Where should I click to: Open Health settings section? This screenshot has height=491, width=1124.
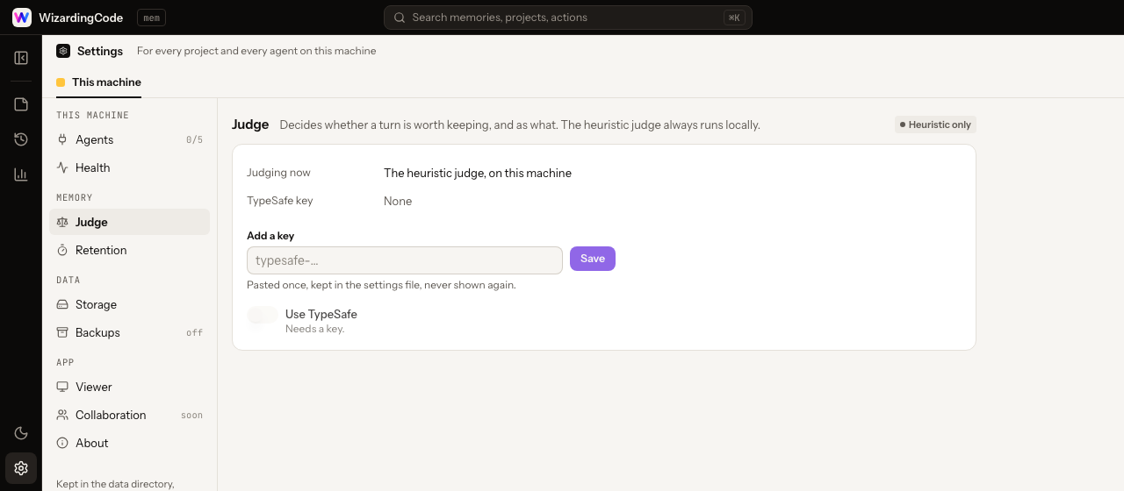pyautogui.click(x=130, y=167)
